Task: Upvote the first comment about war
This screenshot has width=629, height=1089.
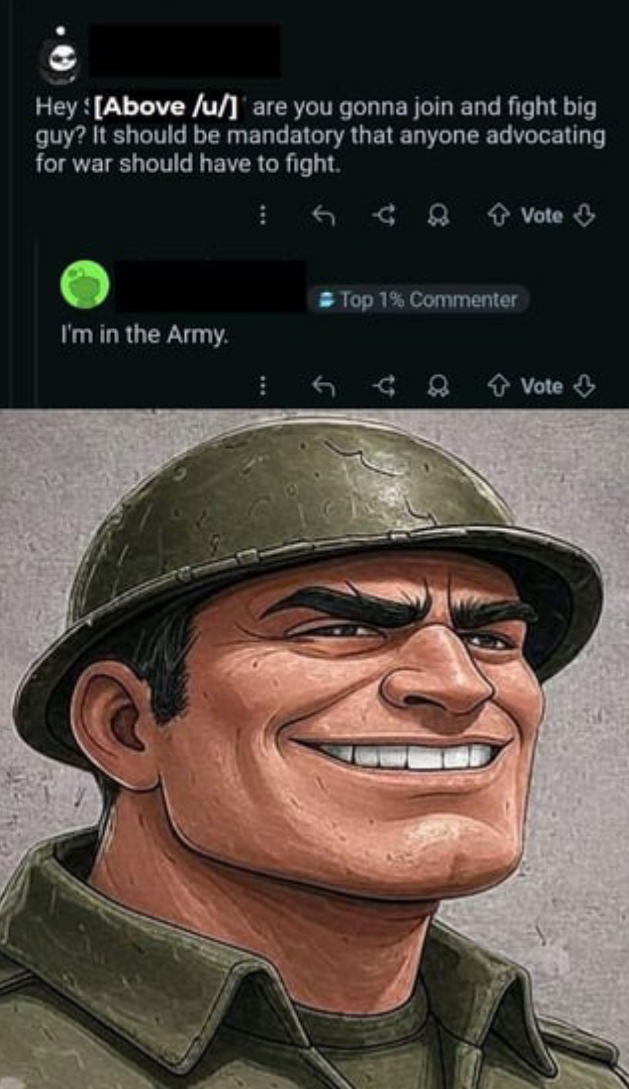Action: 498,214
